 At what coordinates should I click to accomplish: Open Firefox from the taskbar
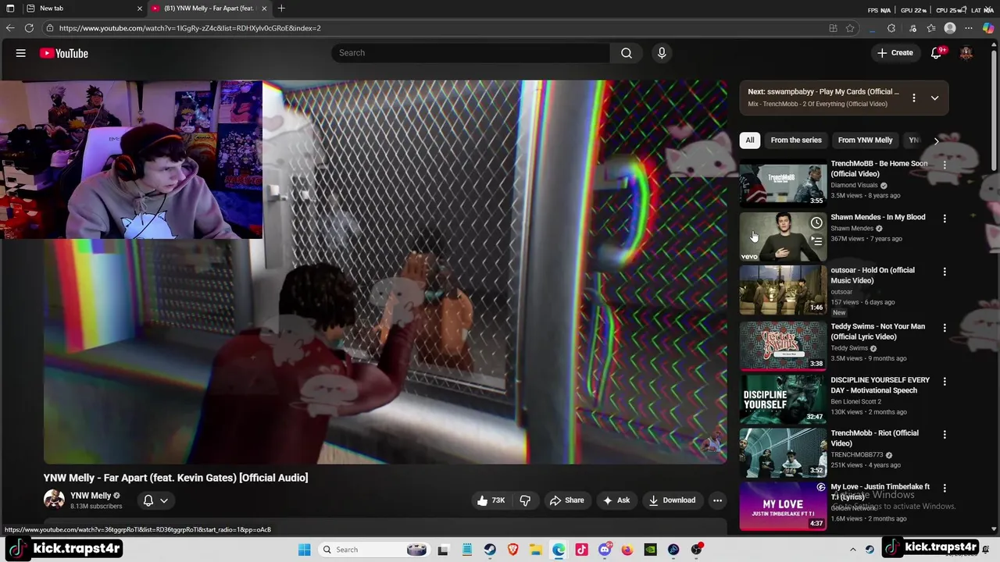click(627, 550)
